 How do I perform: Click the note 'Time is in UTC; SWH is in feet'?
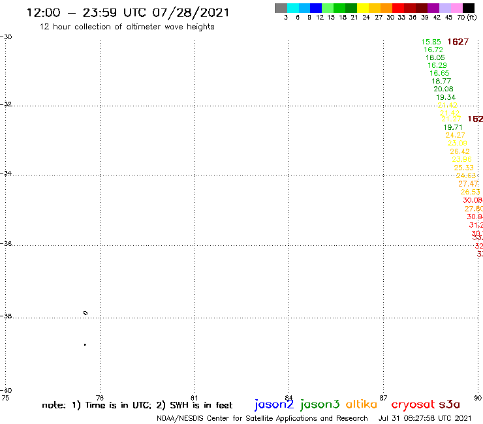[x=137, y=405]
